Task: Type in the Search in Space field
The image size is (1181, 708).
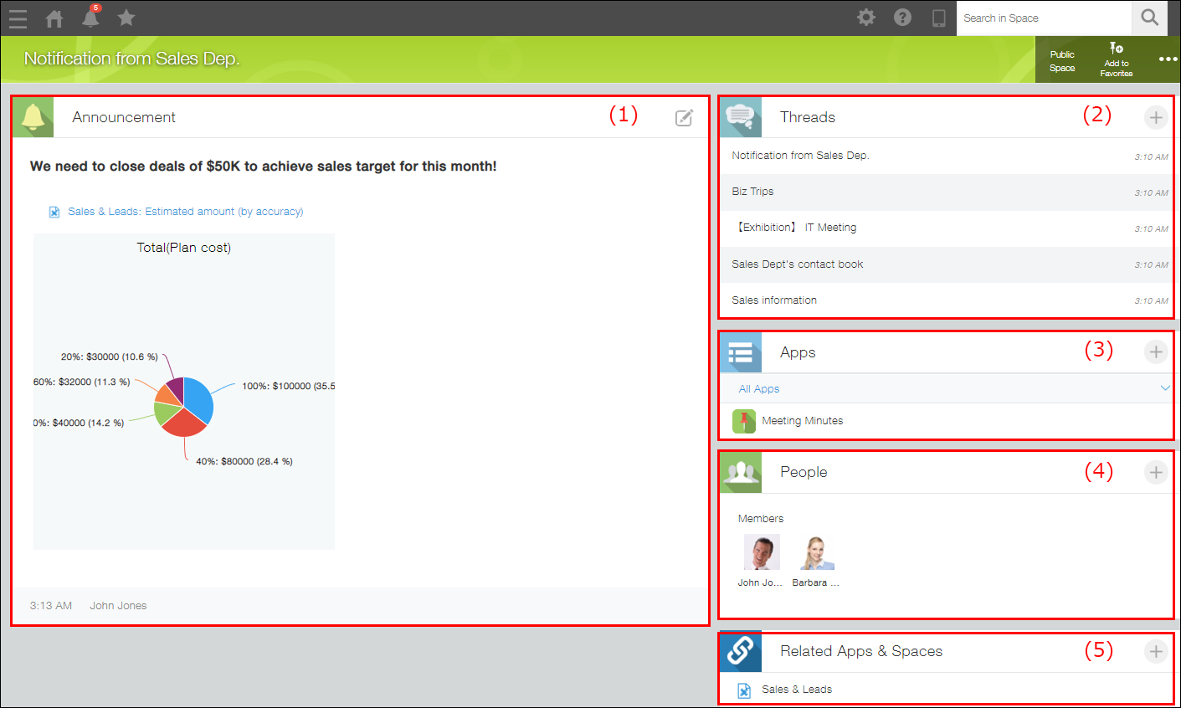Action: pyautogui.click(x=1042, y=18)
